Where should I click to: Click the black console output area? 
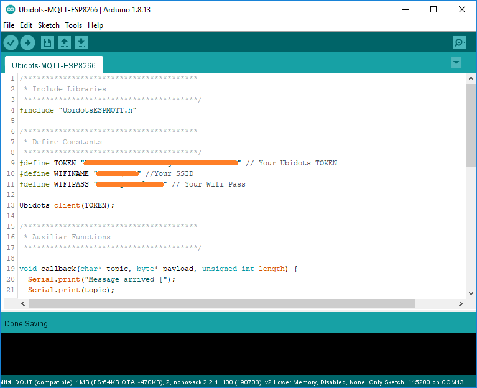[x=238, y=354]
